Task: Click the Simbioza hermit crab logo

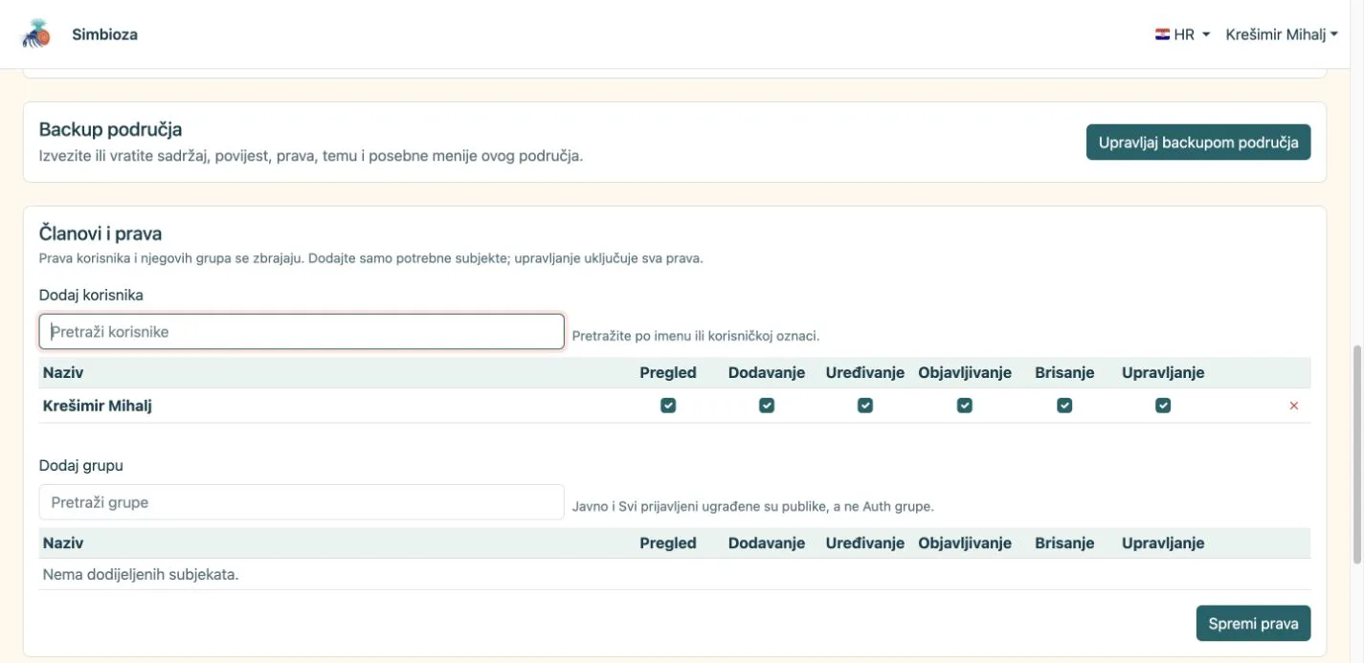Action: 36,34
